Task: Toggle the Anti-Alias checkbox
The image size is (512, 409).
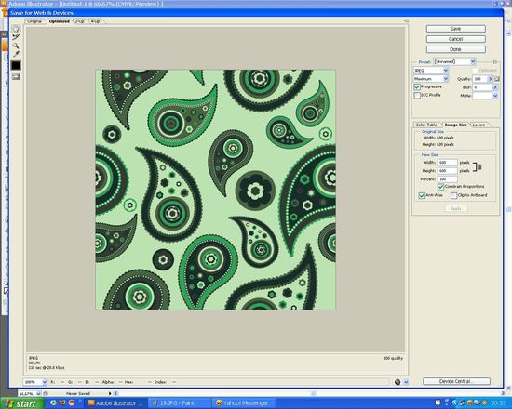Action: click(x=422, y=195)
